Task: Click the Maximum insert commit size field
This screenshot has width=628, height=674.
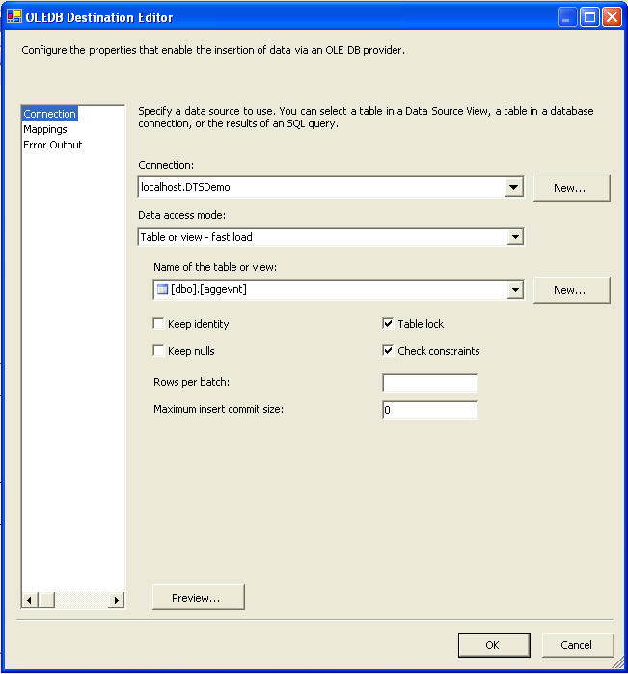Action: click(x=430, y=411)
